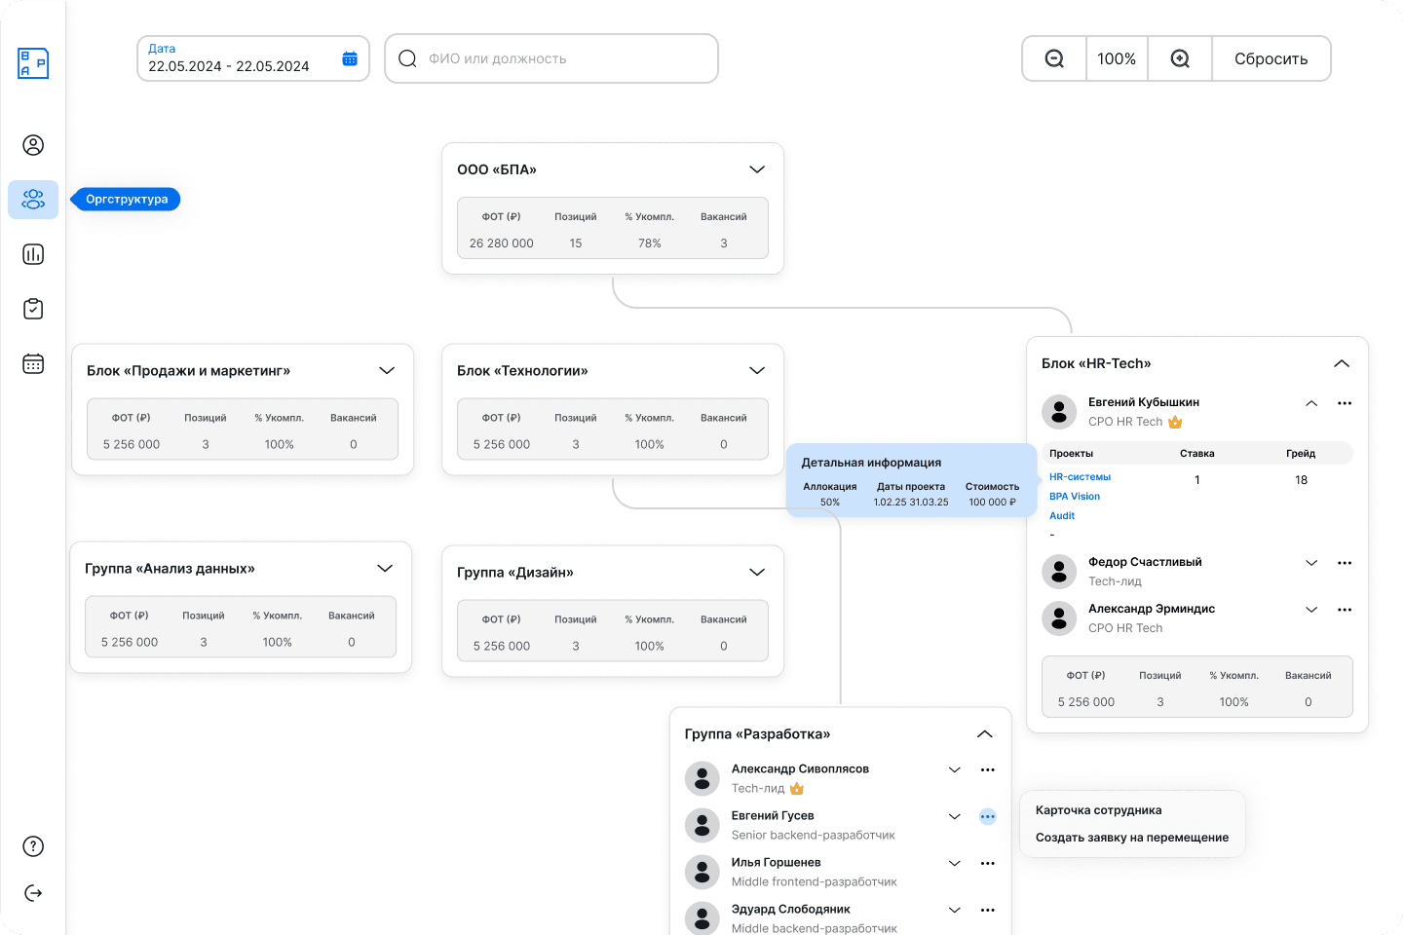
Task: Collapse the Блок «HR-Tech» card
Action: click(x=1342, y=363)
